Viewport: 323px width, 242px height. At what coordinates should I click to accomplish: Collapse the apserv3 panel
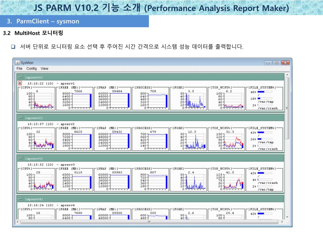click(x=21, y=158)
